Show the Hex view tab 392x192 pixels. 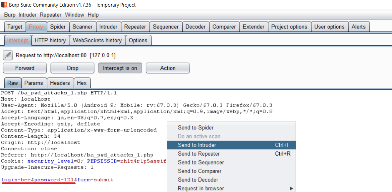(x=82, y=83)
